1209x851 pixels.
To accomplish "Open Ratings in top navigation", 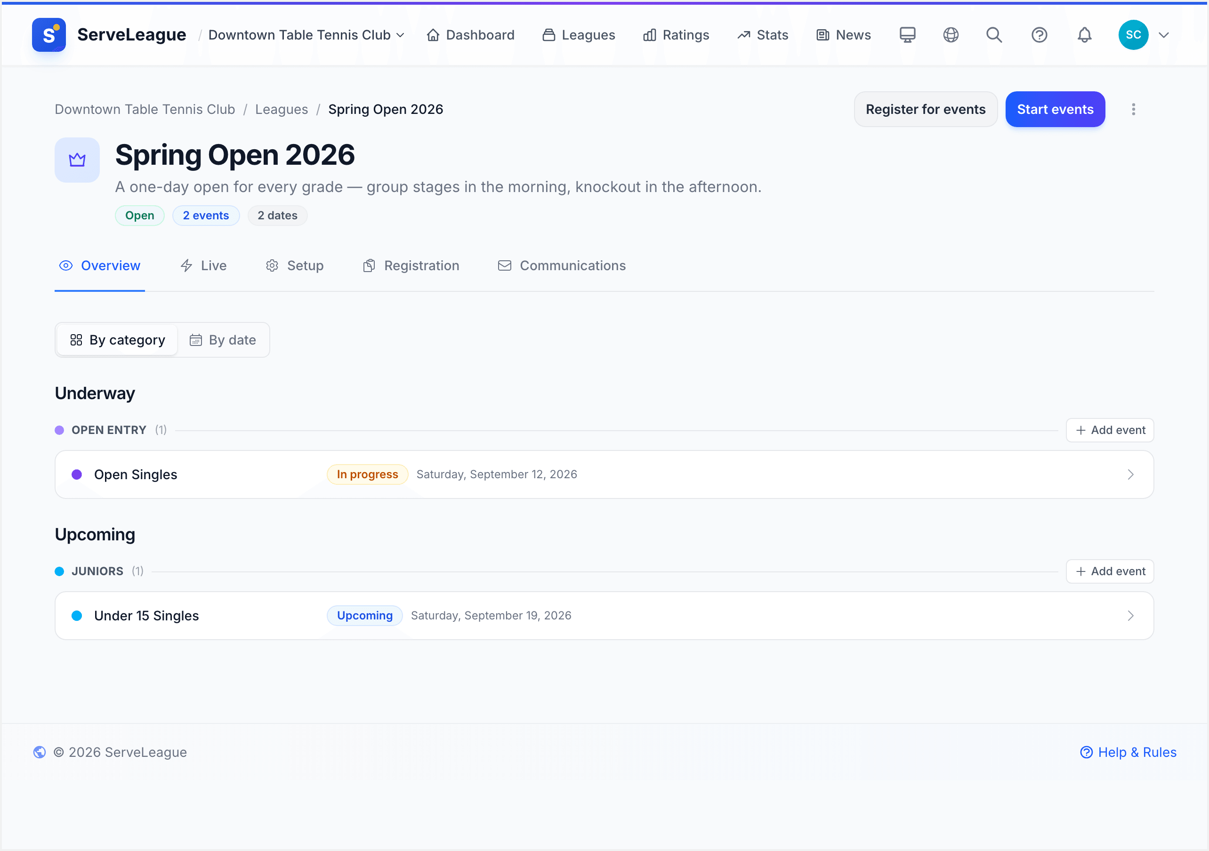I will pos(676,35).
